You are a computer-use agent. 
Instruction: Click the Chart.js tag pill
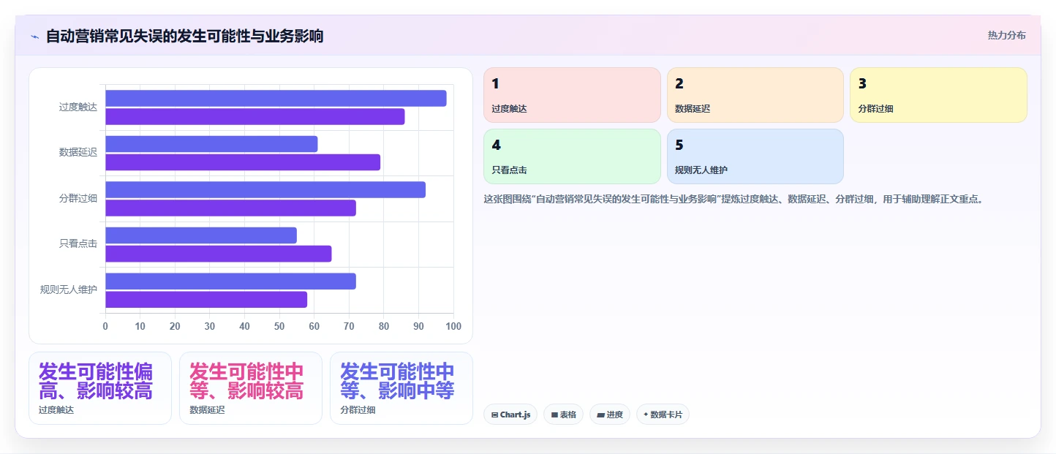pyautogui.click(x=510, y=415)
